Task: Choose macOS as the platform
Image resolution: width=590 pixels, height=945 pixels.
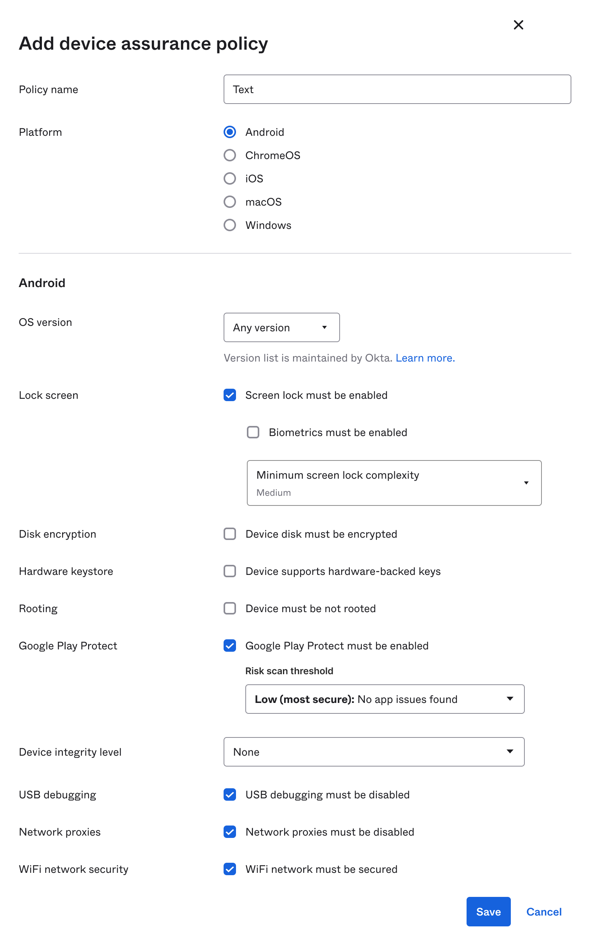Action: 230,202
